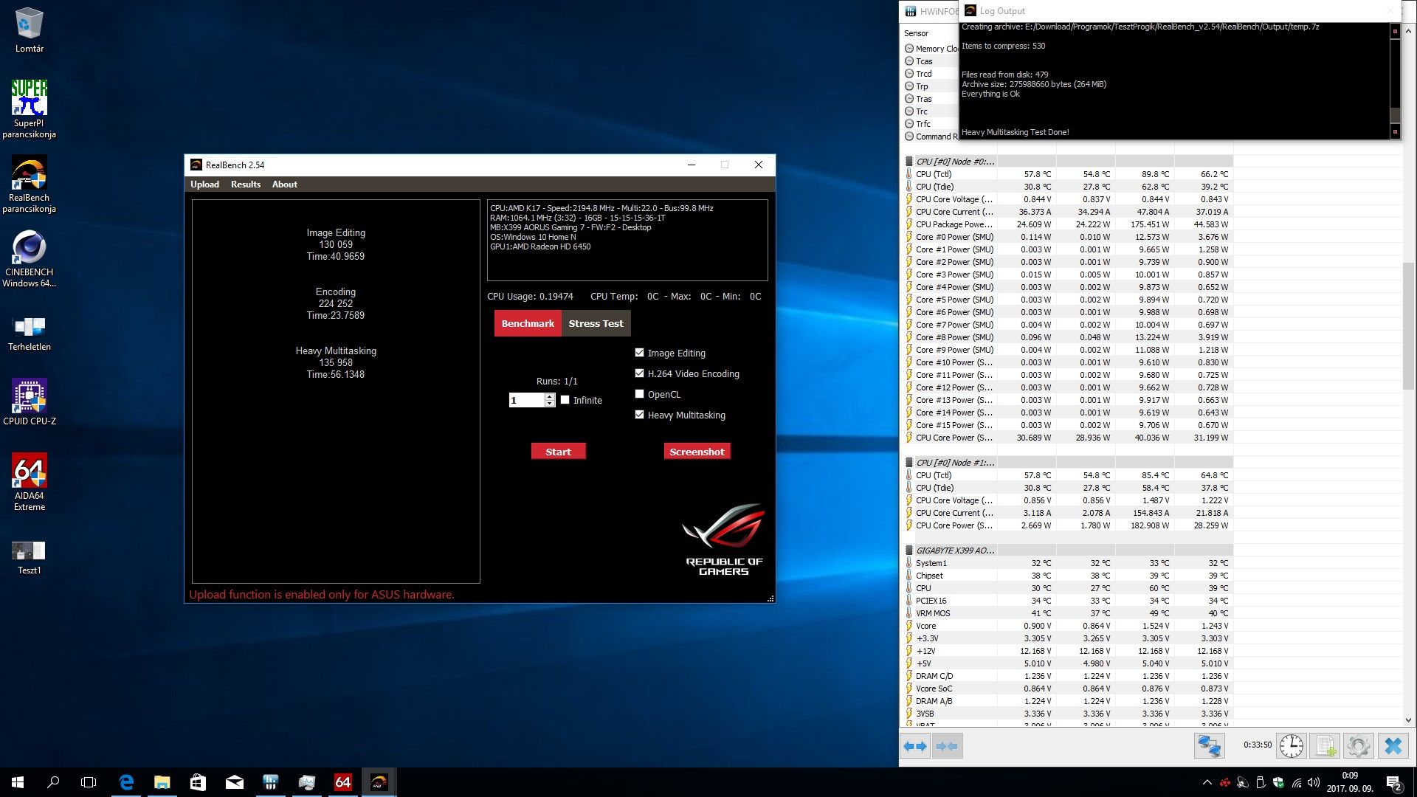Open Task View on taskbar
1417x797 pixels.
89,782
